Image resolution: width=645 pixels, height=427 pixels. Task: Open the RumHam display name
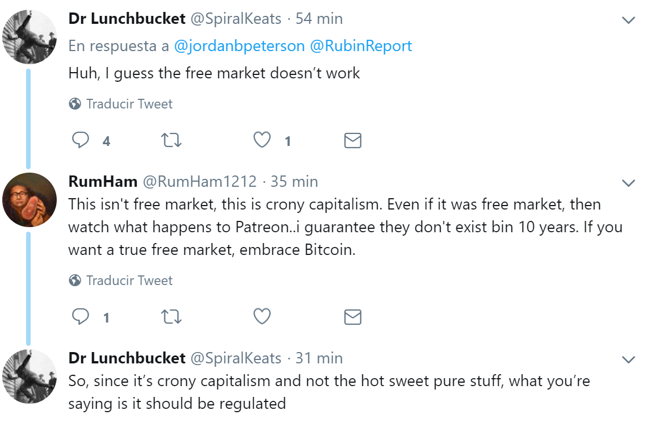103,182
